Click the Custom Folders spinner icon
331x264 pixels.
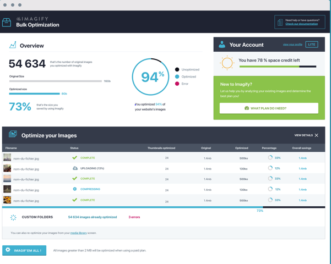tap(13, 217)
